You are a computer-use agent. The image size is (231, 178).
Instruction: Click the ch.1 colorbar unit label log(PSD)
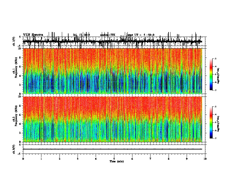[218, 76]
